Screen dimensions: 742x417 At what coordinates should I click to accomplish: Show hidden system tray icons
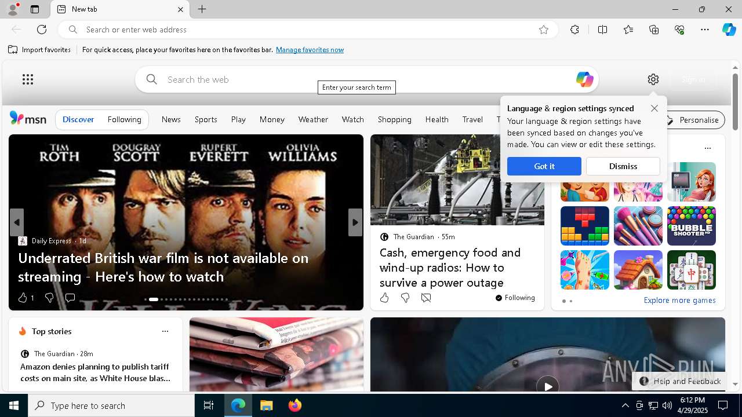point(625,405)
